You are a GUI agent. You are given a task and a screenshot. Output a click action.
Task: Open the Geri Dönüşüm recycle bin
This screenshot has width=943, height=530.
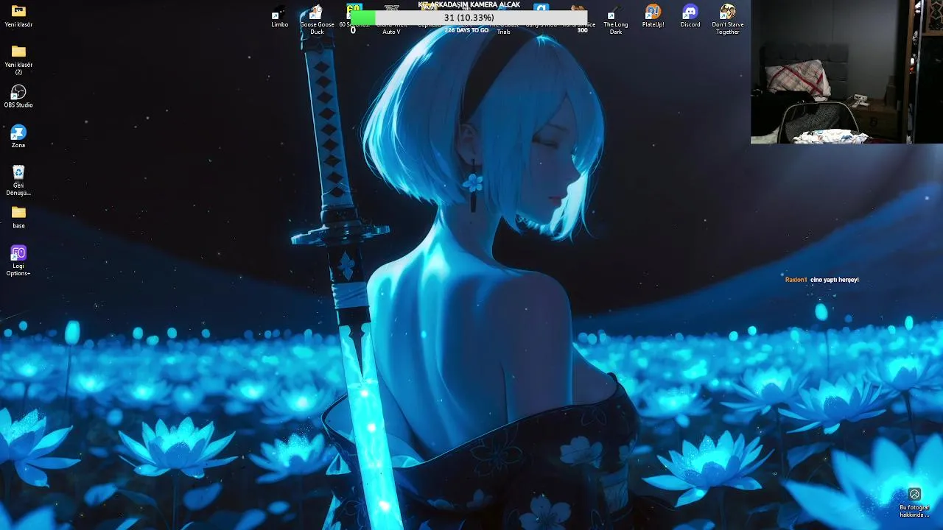coord(18,180)
